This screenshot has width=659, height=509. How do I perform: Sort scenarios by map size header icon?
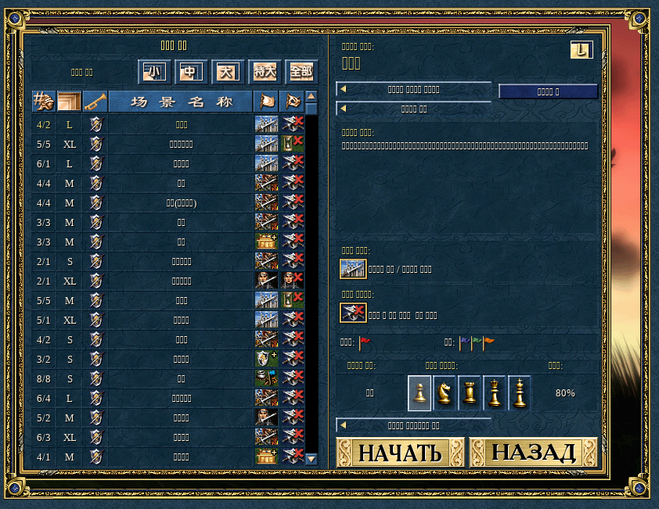click(70, 101)
